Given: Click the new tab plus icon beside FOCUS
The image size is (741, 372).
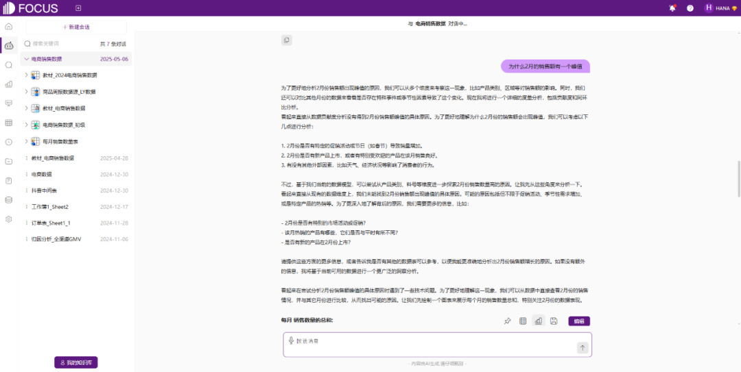Looking at the screenshot, I should pyautogui.click(x=78, y=8).
